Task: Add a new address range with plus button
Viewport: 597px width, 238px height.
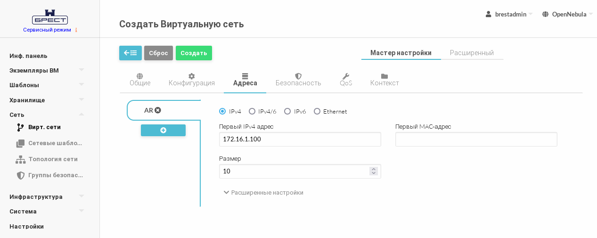Action: point(163,131)
